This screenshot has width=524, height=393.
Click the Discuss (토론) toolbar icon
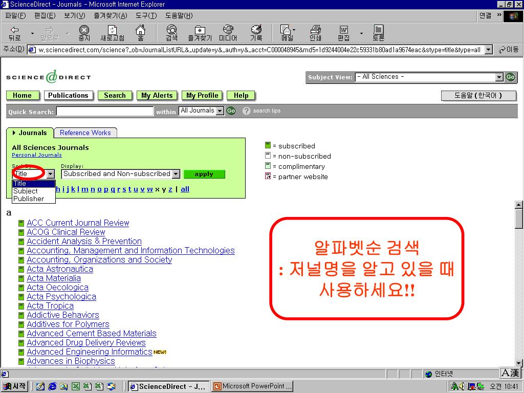coord(378,33)
